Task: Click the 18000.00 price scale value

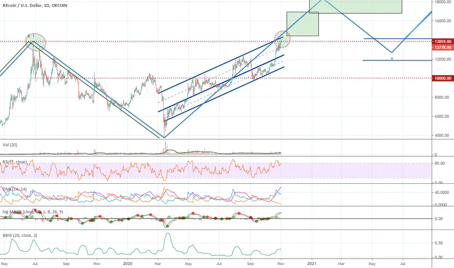Action: coord(443,2)
